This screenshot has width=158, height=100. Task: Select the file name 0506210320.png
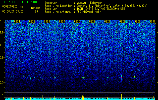click(x=13, y=6)
